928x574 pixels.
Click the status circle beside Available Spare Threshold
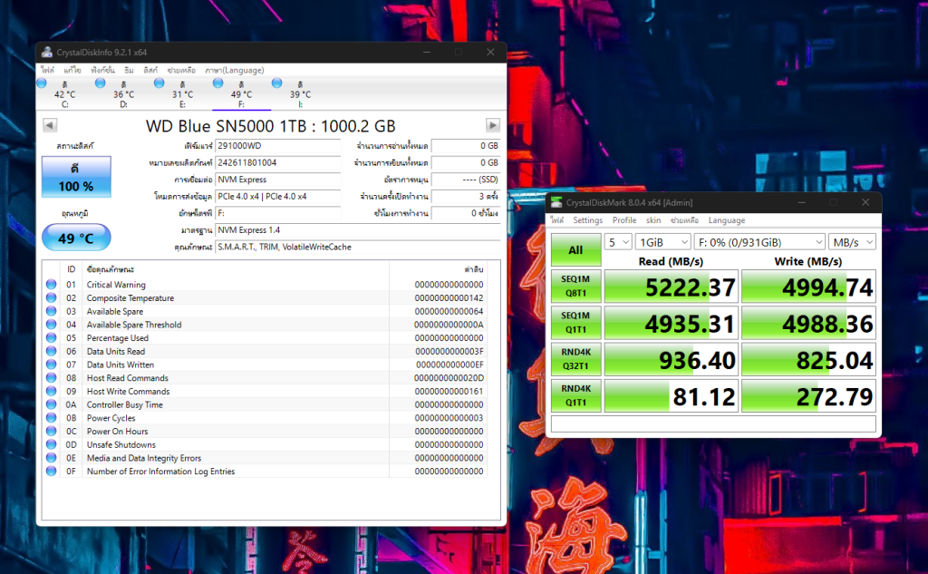[x=52, y=325]
